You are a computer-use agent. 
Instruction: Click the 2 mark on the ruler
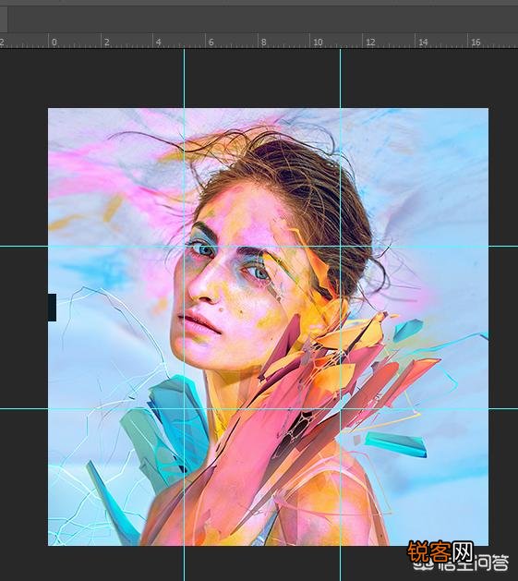click(x=107, y=42)
